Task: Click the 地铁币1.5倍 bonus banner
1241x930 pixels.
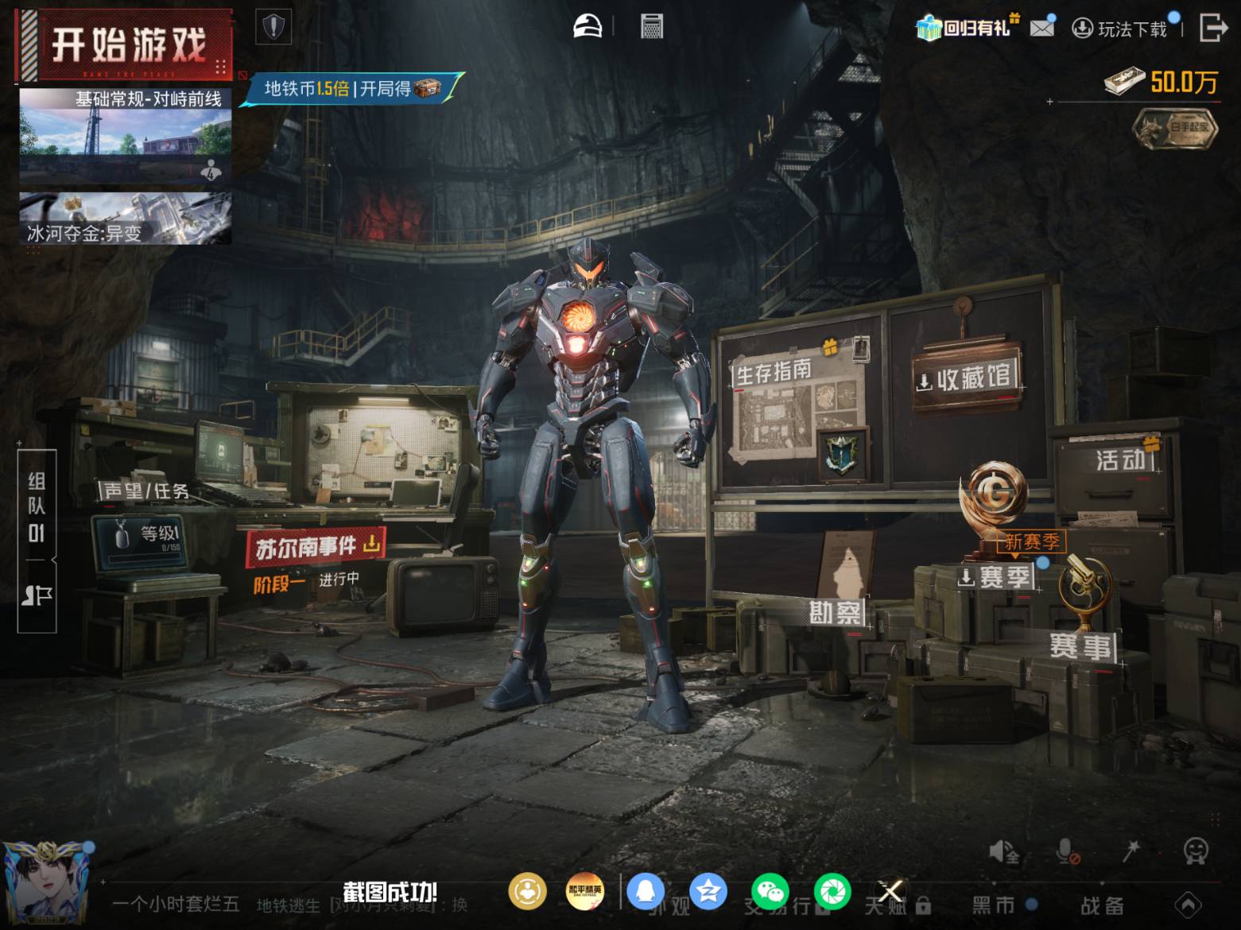Action: (352, 88)
